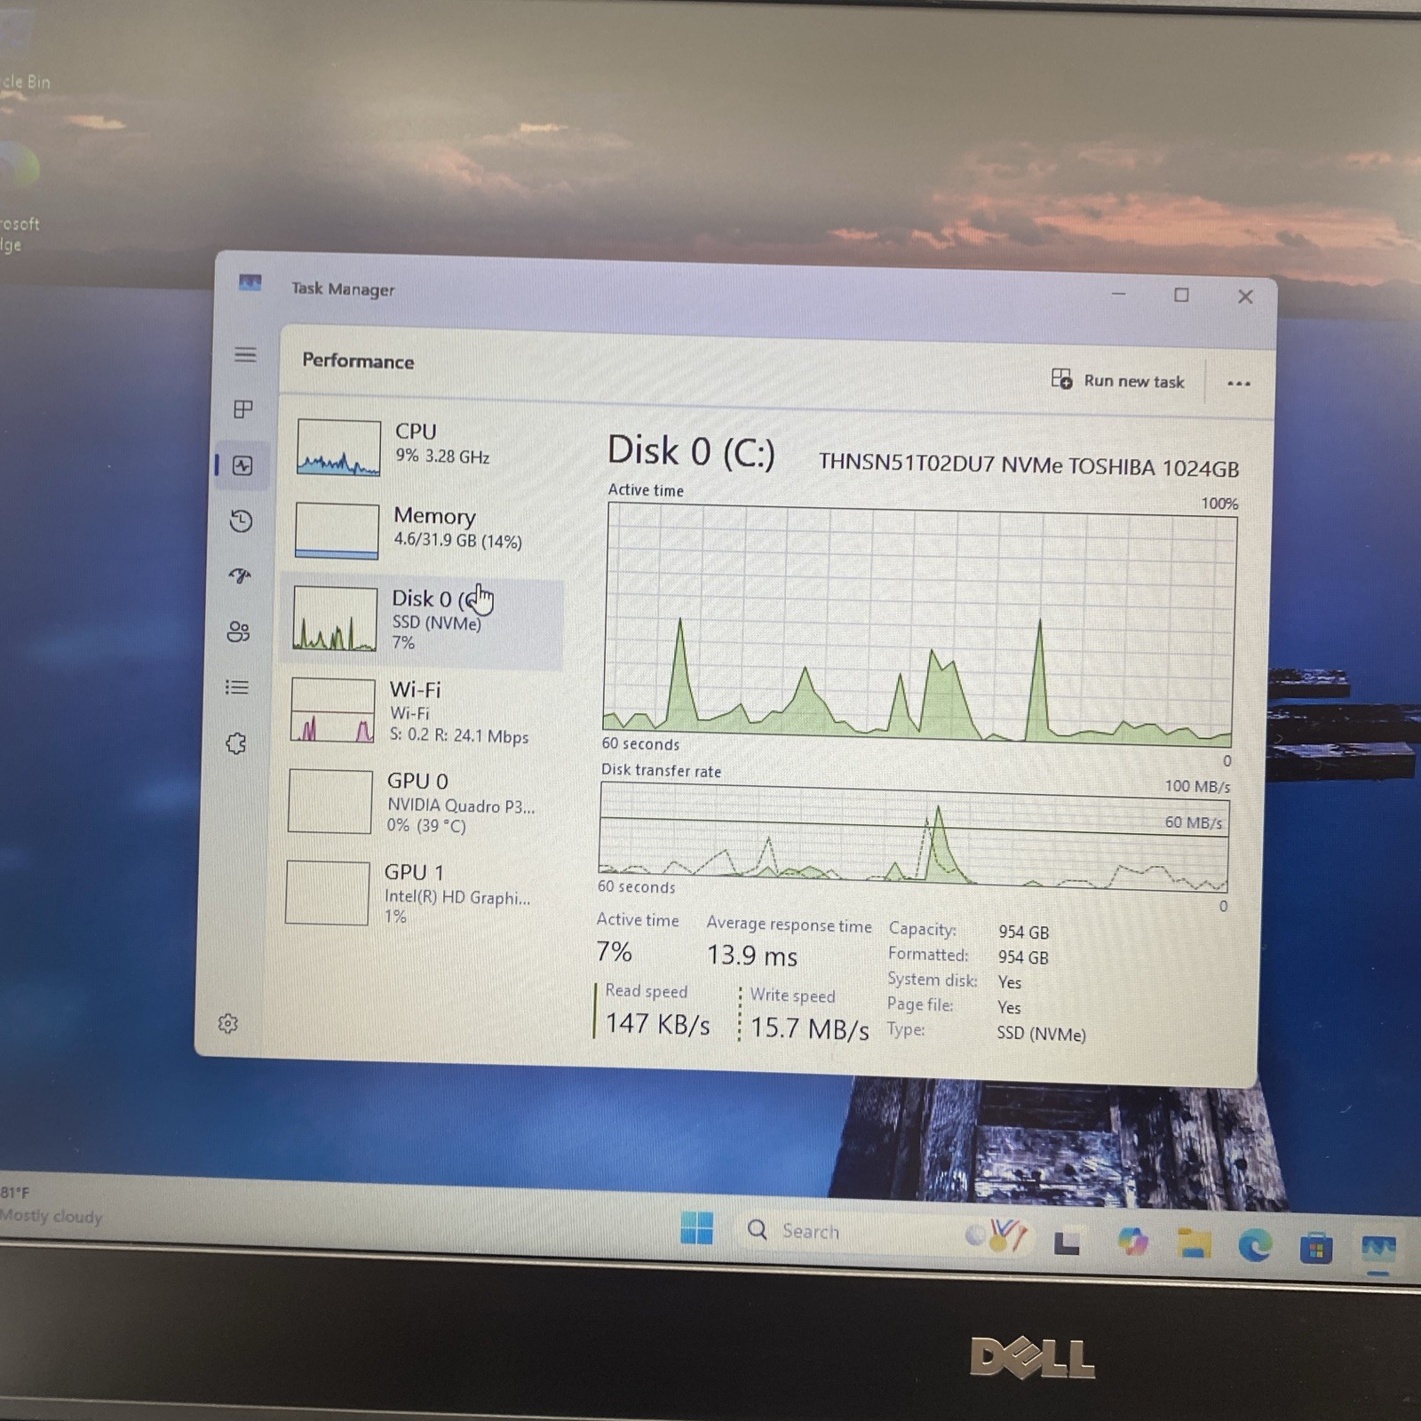The width and height of the screenshot is (1421, 1421).
Task: Click Task Manager title bar app icon
Action: [x=250, y=283]
